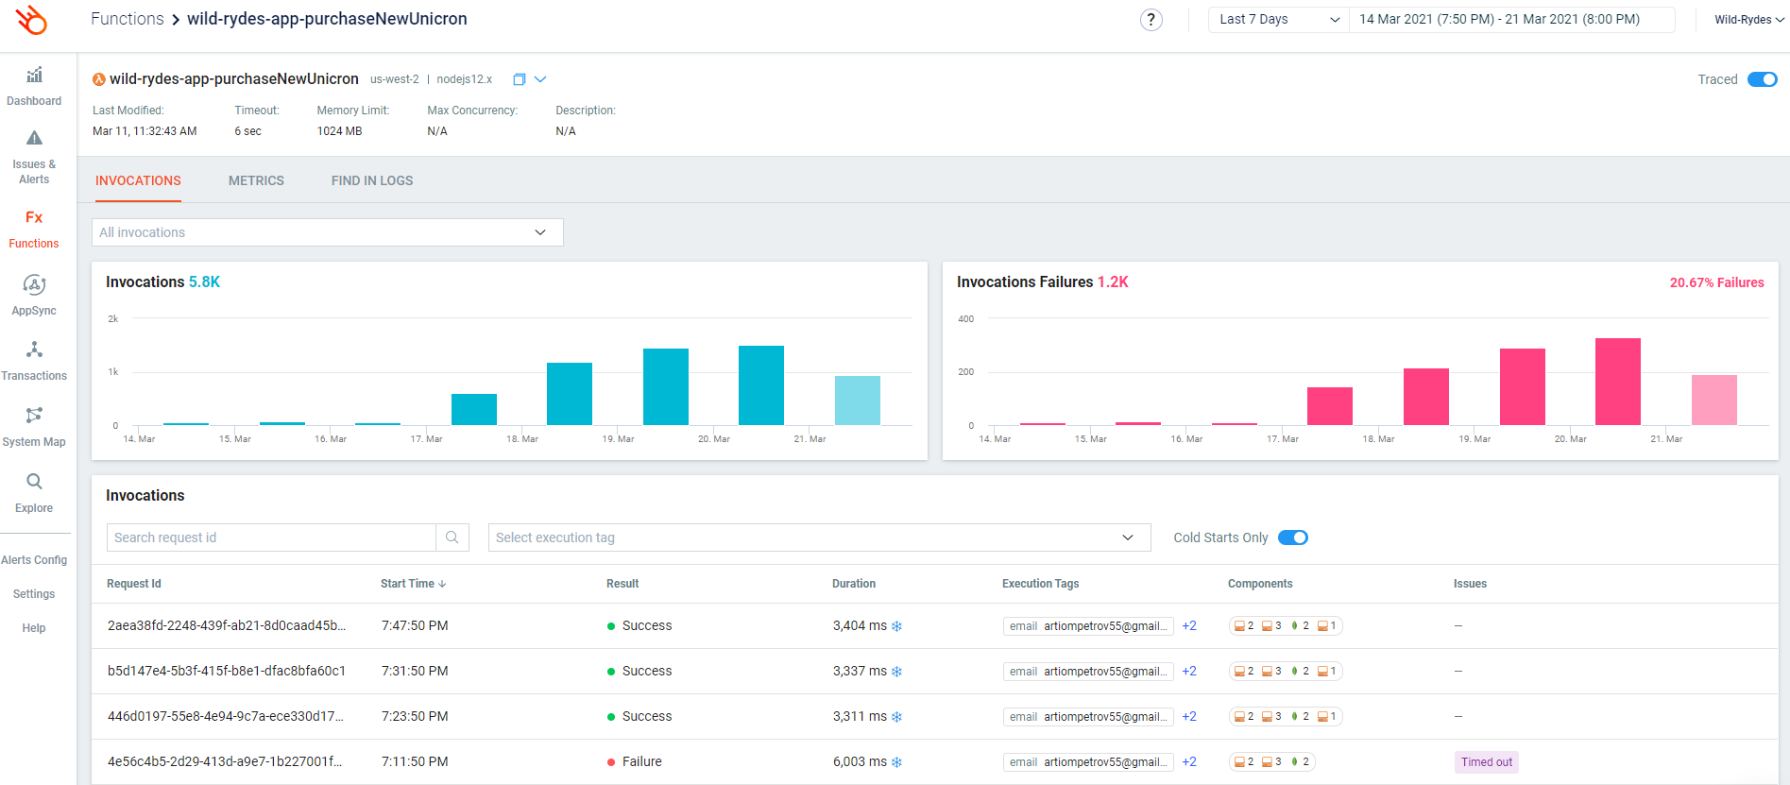The width and height of the screenshot is (1790, 785).
Task: Click the date range field
Action: [x=1511, y=20]
